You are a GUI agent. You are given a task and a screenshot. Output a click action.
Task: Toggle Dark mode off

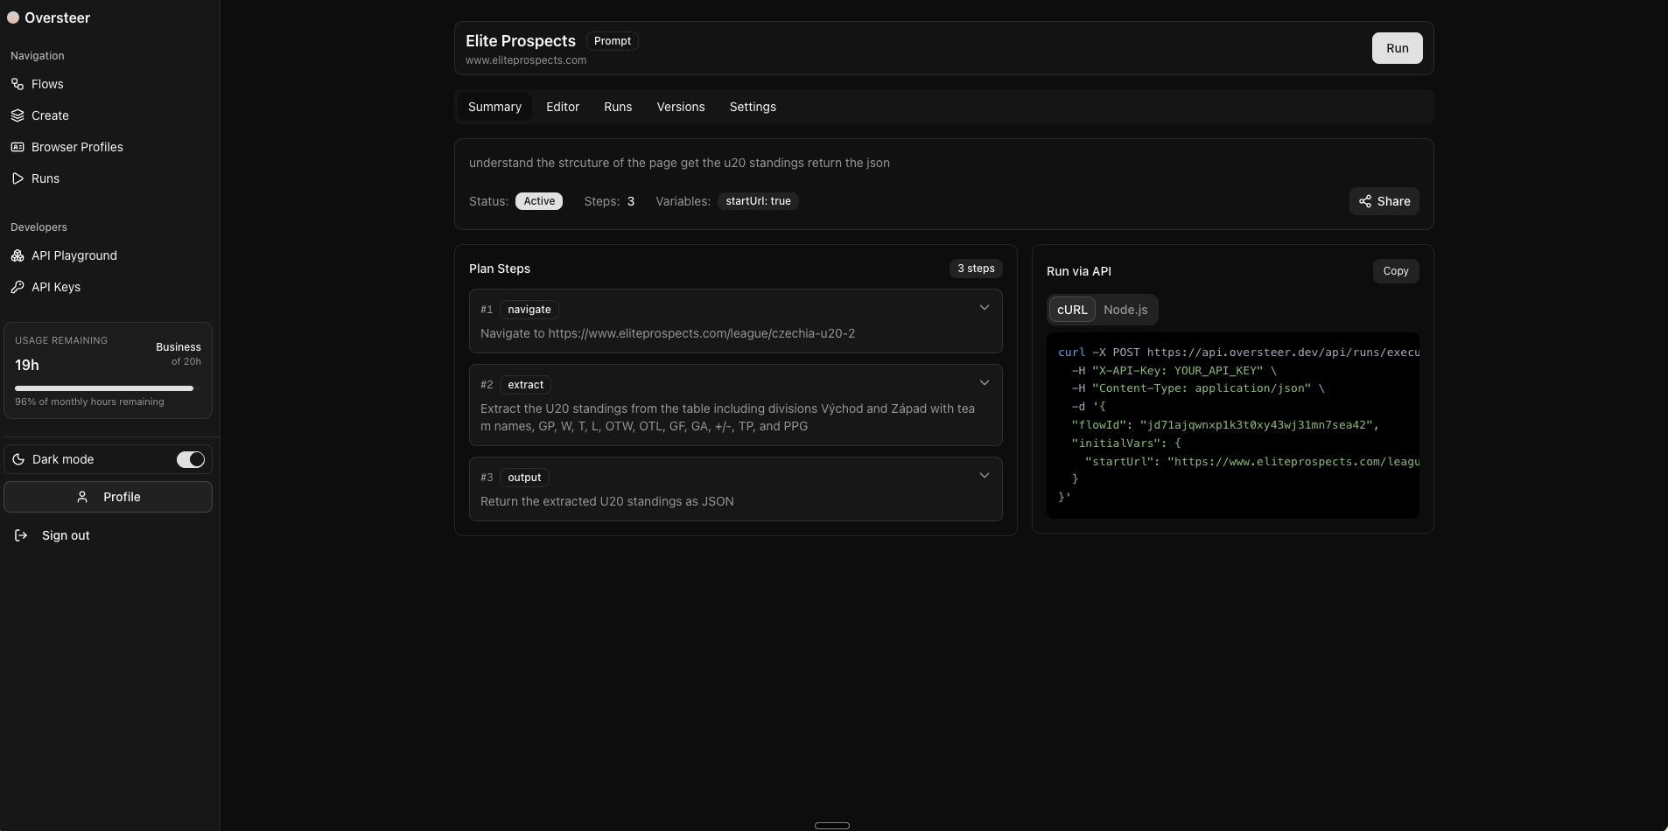[x=191, y=459]
